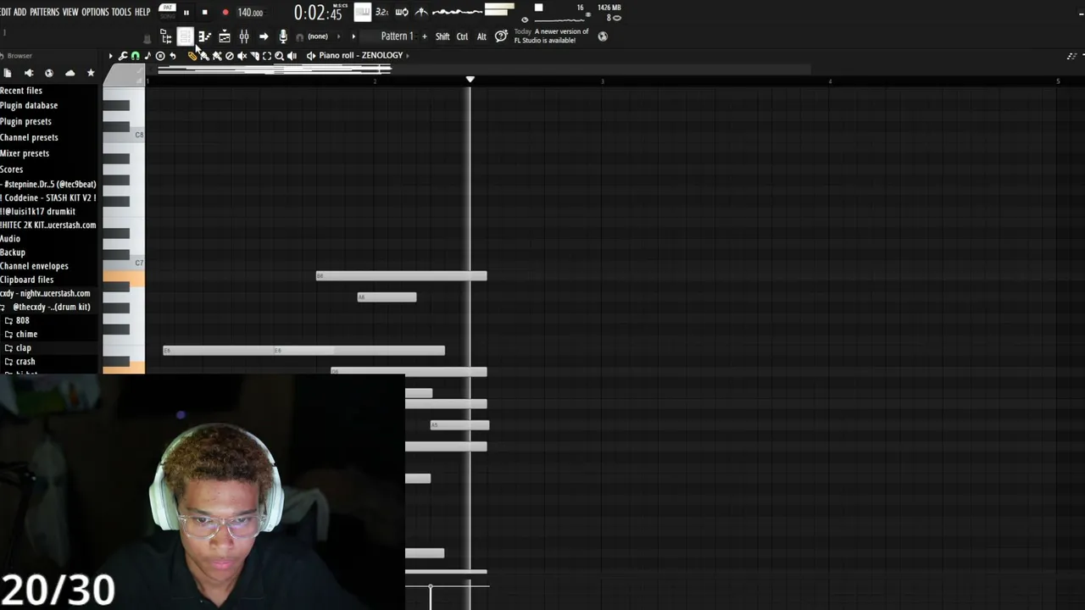Viewport: 1085px width, 610px height.
Task: Click the Shift key indicator
Action: pyautogui.click(x=442, y=36)
